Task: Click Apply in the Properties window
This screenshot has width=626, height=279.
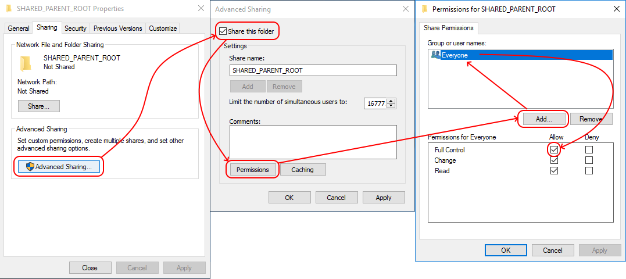Action: [185, 268]
